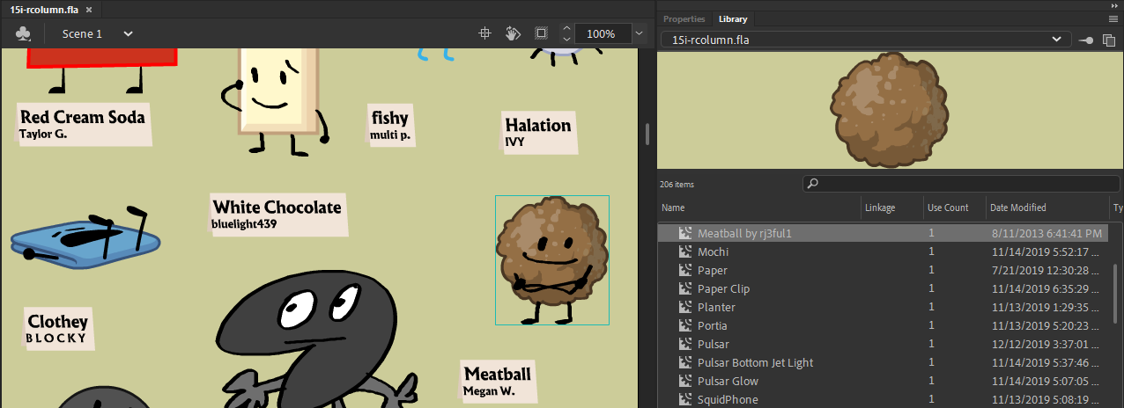This screenshot has height=408, width=1124.
Task: Click the Center Stage crosshair icon
Action: 484,33
